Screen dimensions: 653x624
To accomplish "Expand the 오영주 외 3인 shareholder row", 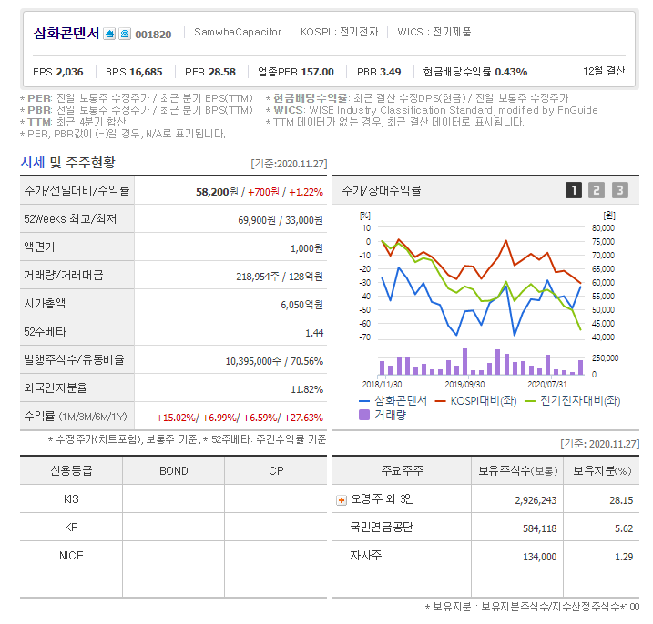I will click(x=342, y=500).
